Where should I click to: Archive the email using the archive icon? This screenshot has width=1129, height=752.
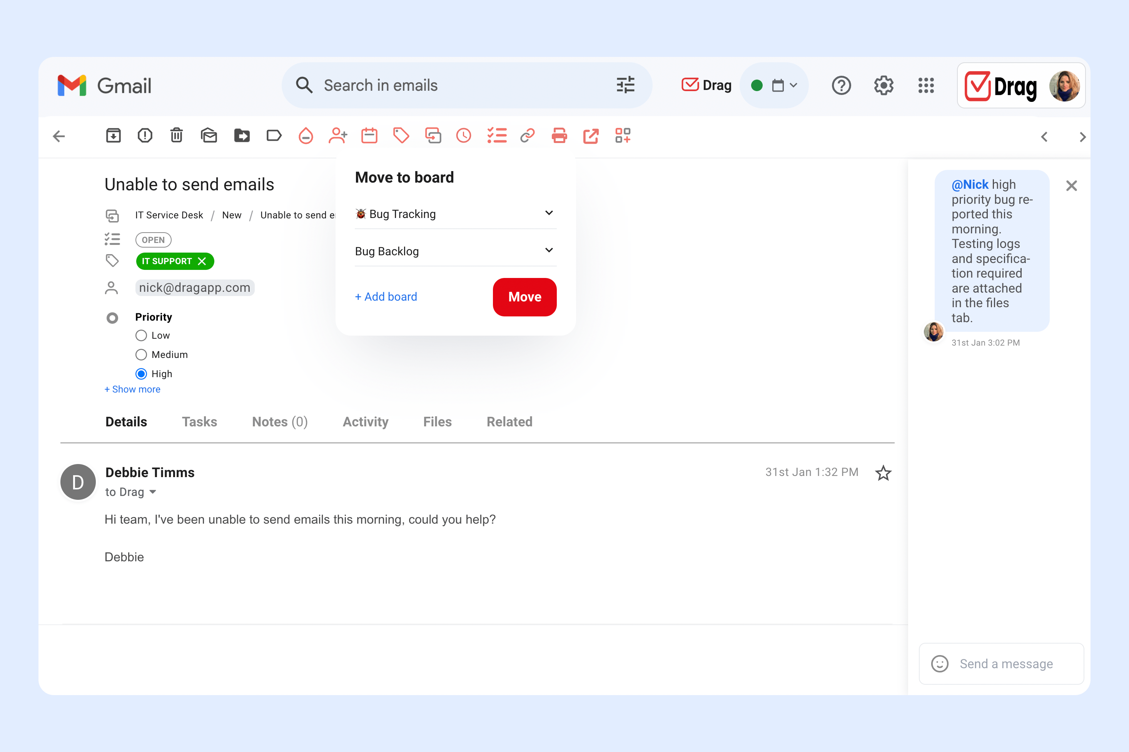point(113,136)
